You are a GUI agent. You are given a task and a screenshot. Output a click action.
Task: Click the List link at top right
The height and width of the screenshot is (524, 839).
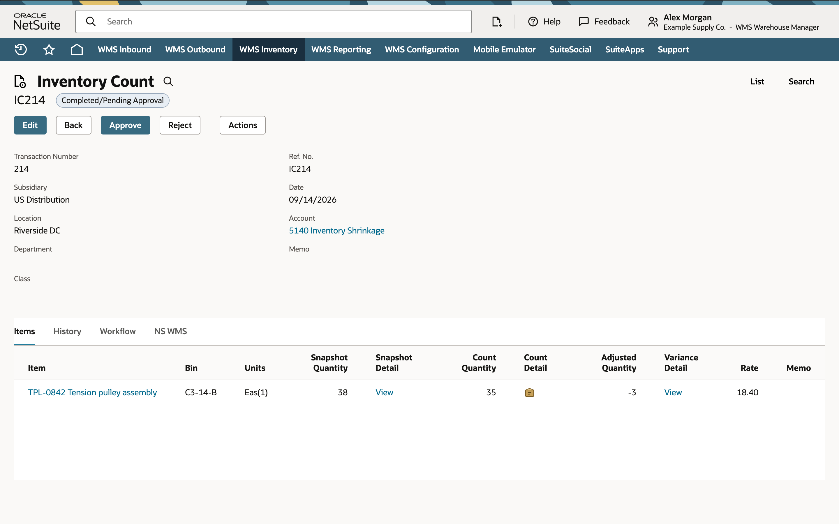(x=757, y=82)
